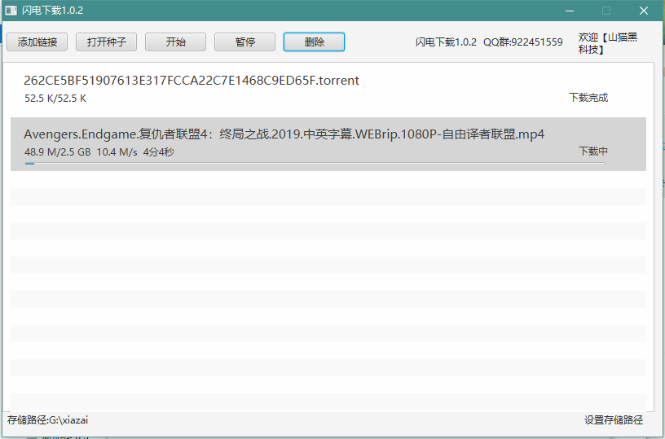Open a torrent with 打开种子
This screenshot has width=665, height=439.
(x=107, y=42)
